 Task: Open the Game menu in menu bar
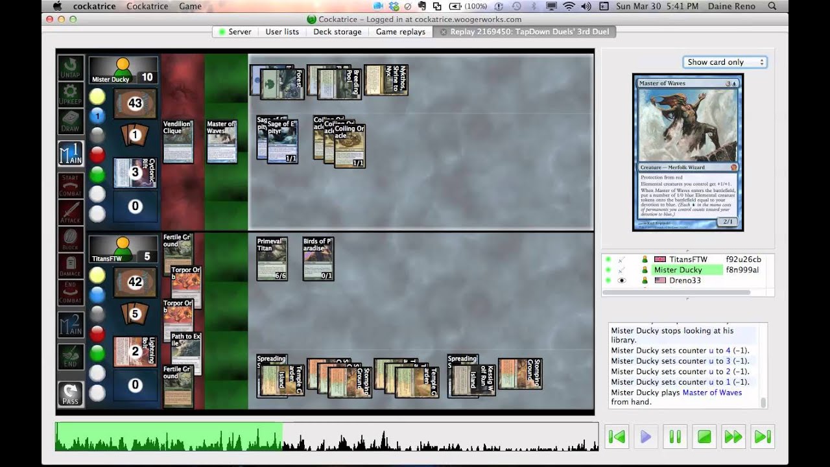point(190,6)
